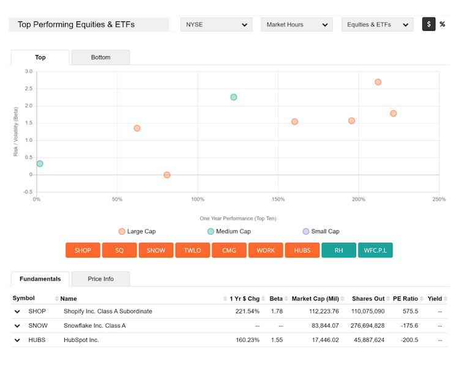Screen dimensions: 459x365
Task: Click the teal data point near 120%
Action: 233,97
